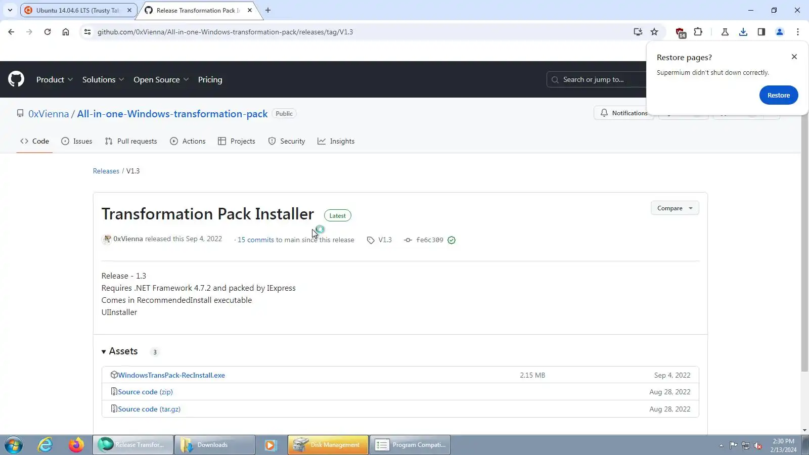Expand the Open Source menu
Image resolution: width=809 pixels, height=455 pixels.
(161, 79)
